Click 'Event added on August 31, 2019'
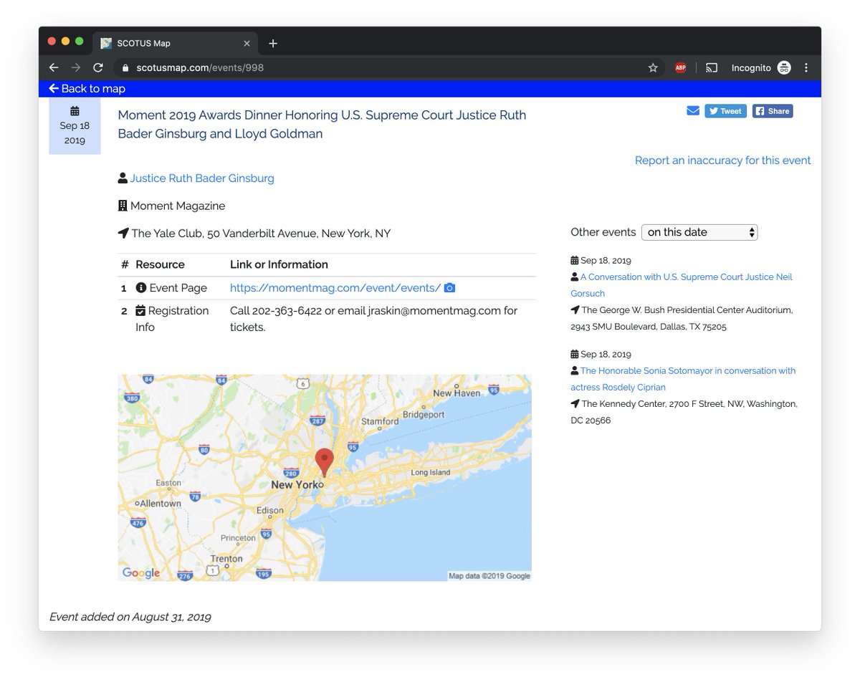 click(x=130, y=617)
